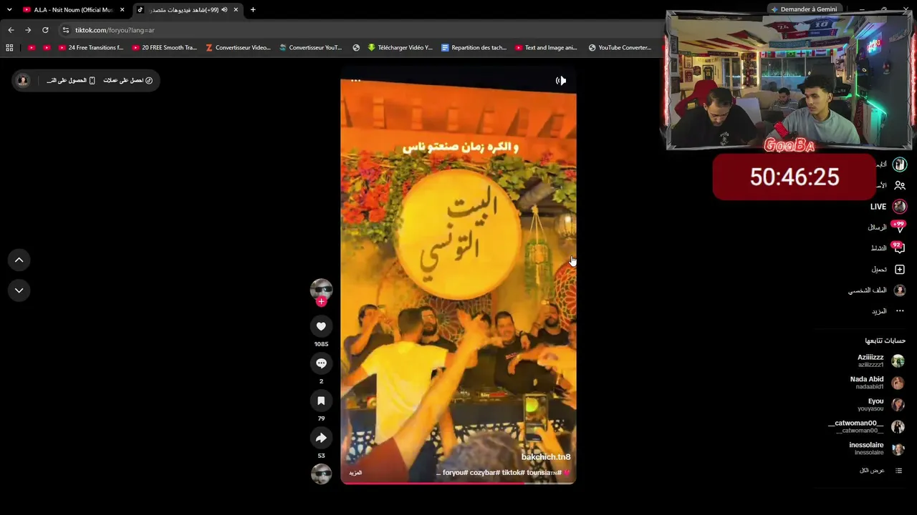
Task: Open the Convertisseur YouT... bookmark
Action: (x=311, y=48)
